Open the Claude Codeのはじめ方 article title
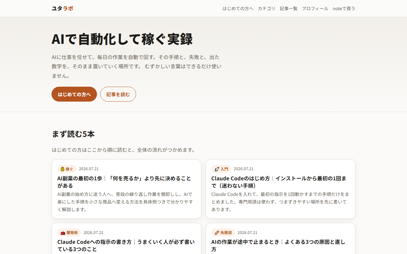Screen dimensions: 407x254 pyautogui.click(x=278, y=182)
